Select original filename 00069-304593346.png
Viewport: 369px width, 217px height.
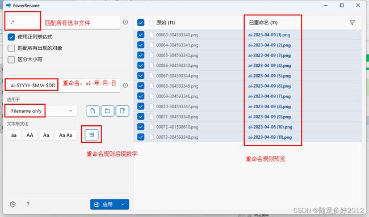coord(177,96)
